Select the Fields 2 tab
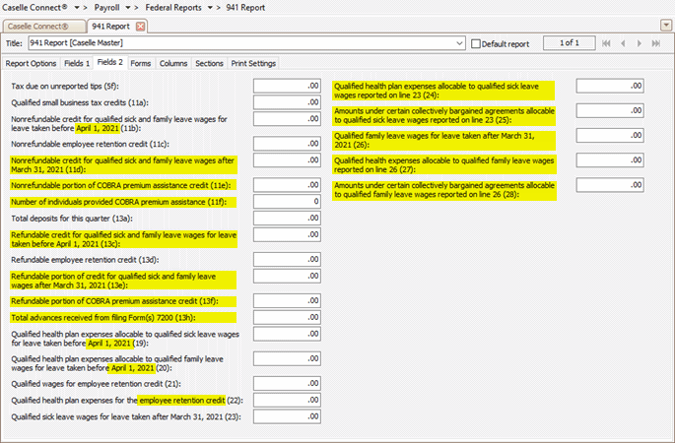The height and width of the screenshot is (443, 675). click(x=109, y=62)
